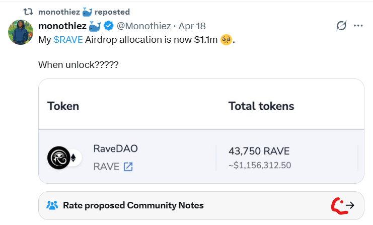Click the Apr 18 timestamp

[x=191, y=26]
